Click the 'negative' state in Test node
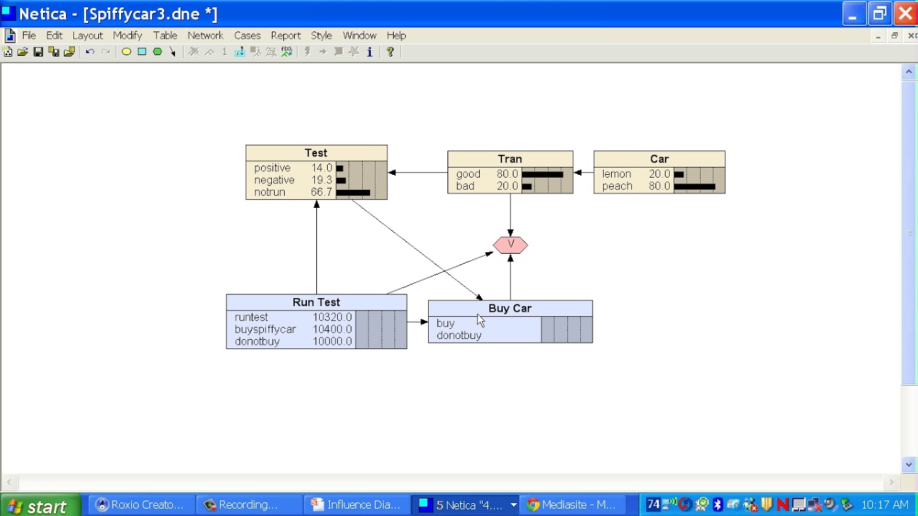 click(x=274, y=180)
